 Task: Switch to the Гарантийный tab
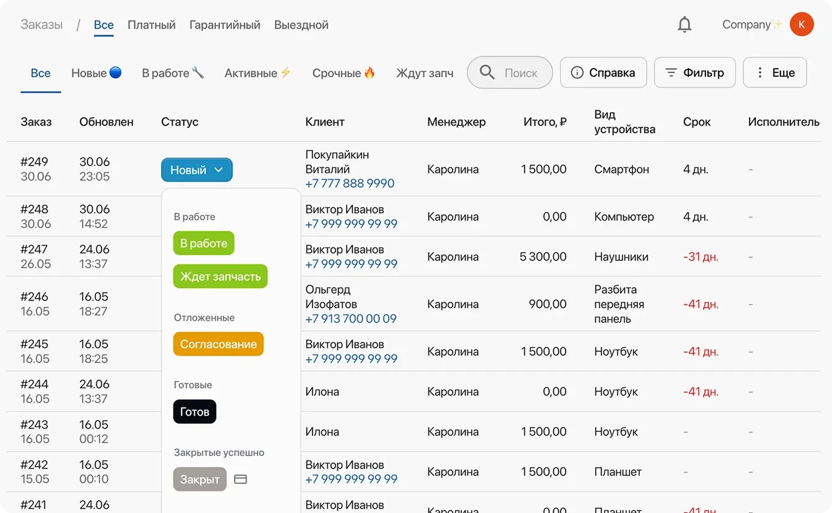coord(224,25)
